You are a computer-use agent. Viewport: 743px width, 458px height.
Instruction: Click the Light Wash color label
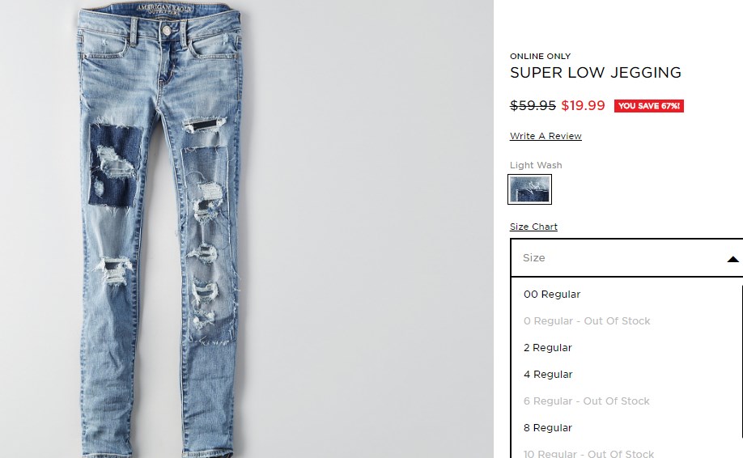click(536, 165)
